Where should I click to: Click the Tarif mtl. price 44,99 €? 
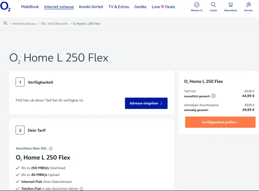click(249, 91)
